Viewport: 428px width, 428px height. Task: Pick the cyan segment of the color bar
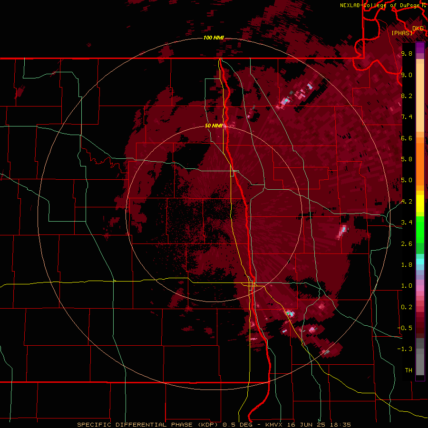point(420,262)
